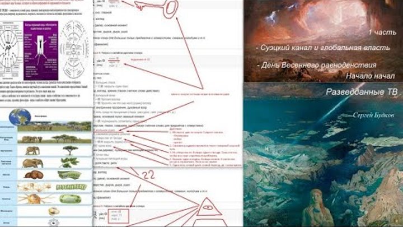Screen dimensions: 403x227
Task: Click the green chloroplast cell image
Action: pos(70,199)
